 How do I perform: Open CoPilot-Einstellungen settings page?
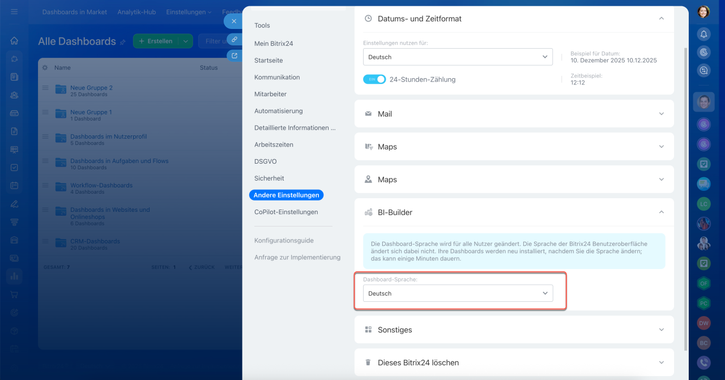coord(286,212)
